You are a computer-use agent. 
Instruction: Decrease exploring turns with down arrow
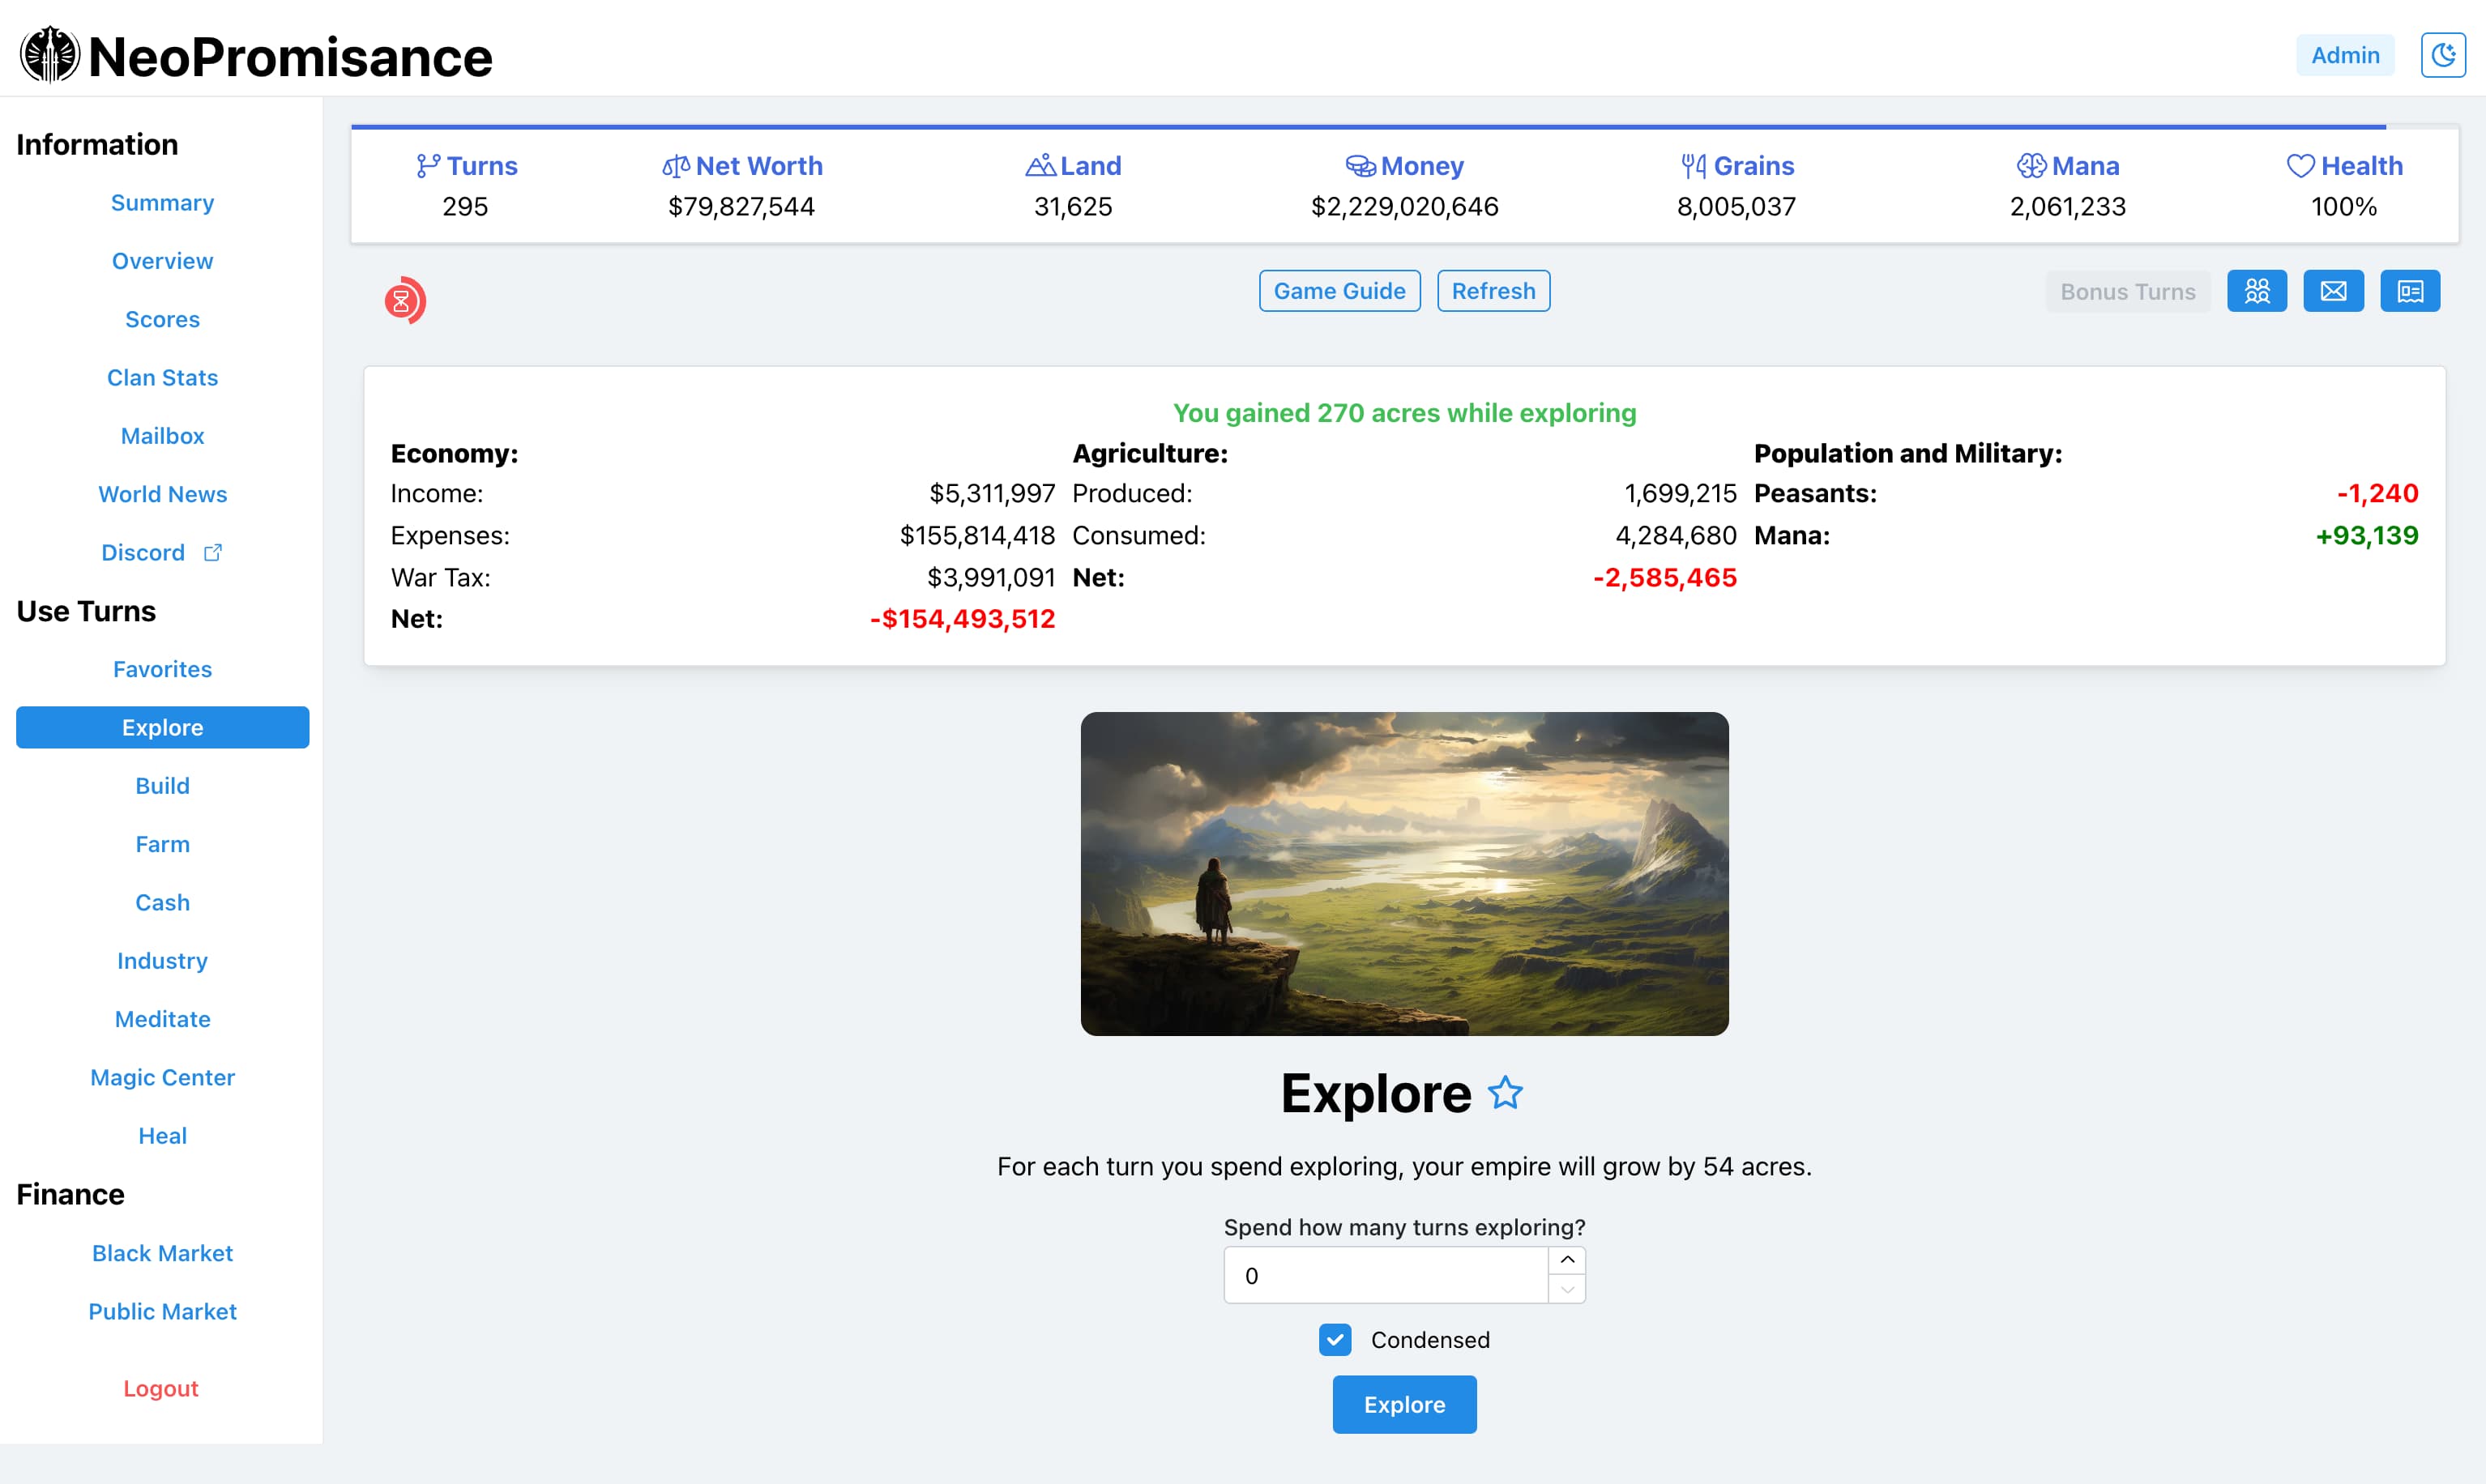click(x=1567, y=1290)
